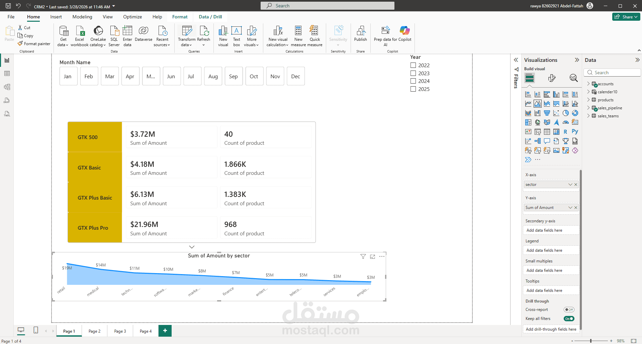
Task: Toggle the Cross-report switch
Action: (569, 310)
